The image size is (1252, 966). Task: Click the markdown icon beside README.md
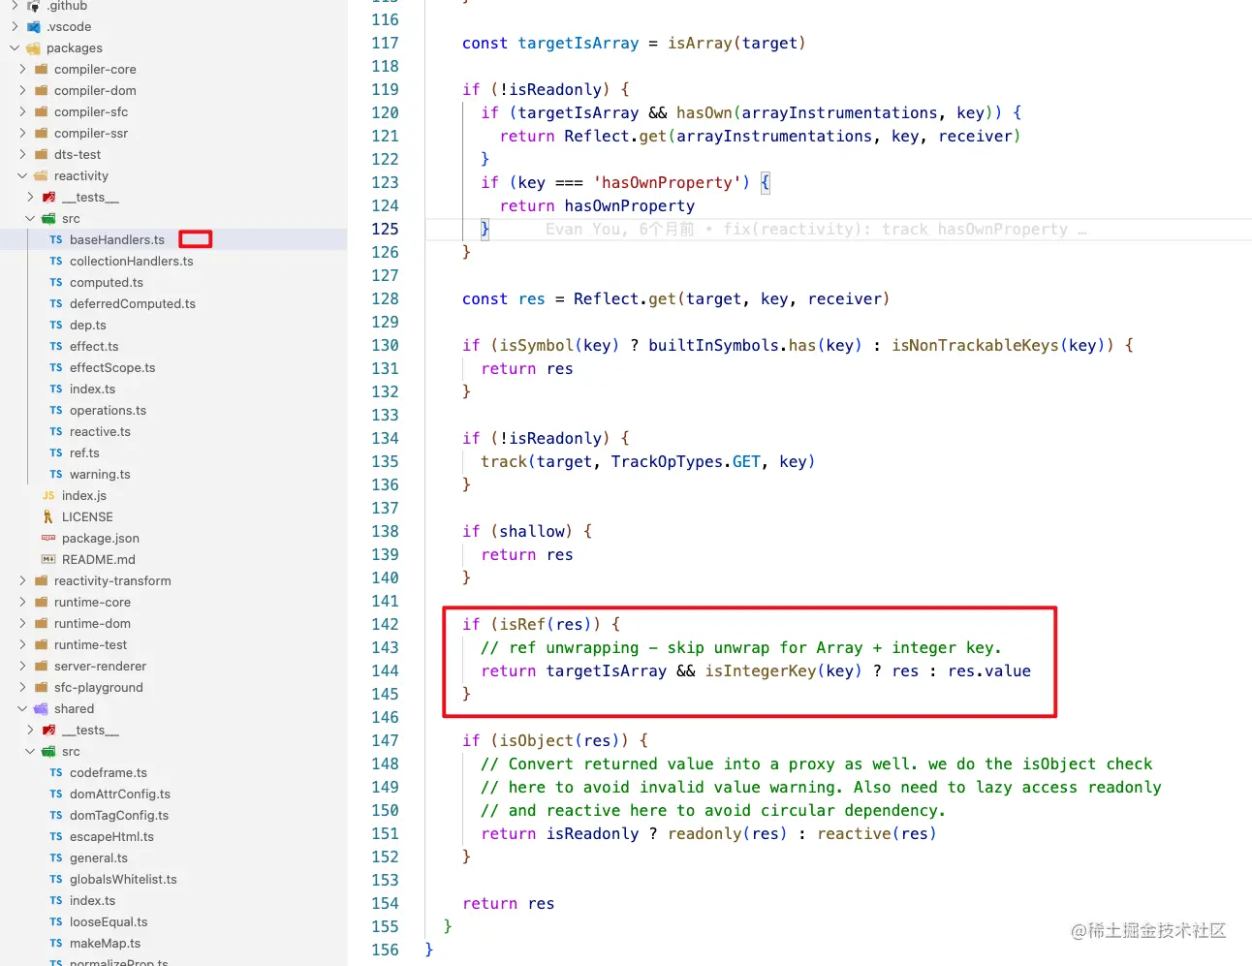[48, 560]
